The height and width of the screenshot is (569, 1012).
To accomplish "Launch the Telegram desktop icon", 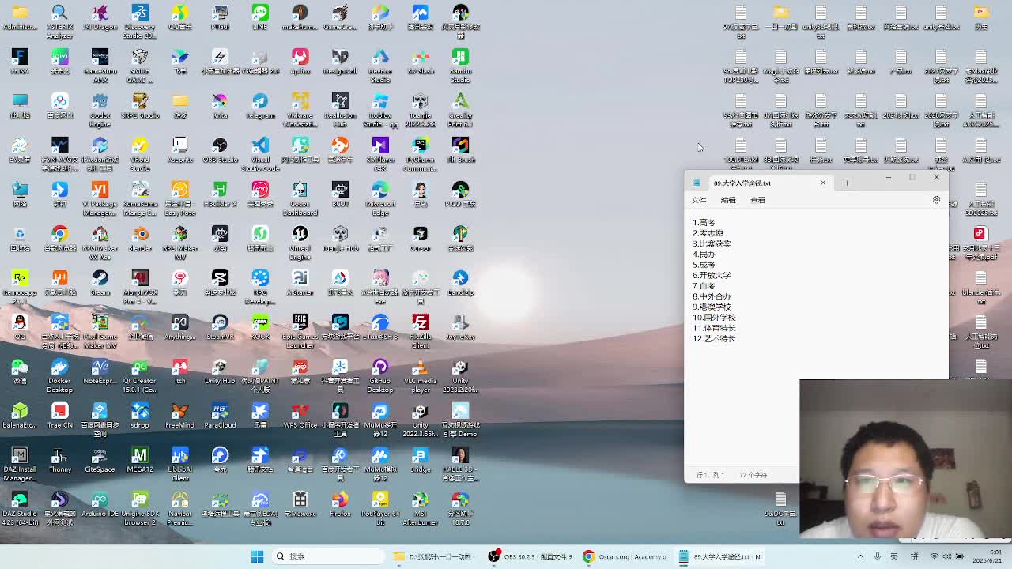I will (x=260, y=102).
